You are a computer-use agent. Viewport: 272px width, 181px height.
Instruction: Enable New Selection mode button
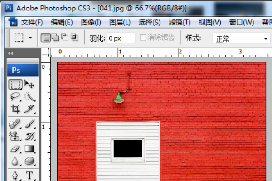tap(46, 38)
